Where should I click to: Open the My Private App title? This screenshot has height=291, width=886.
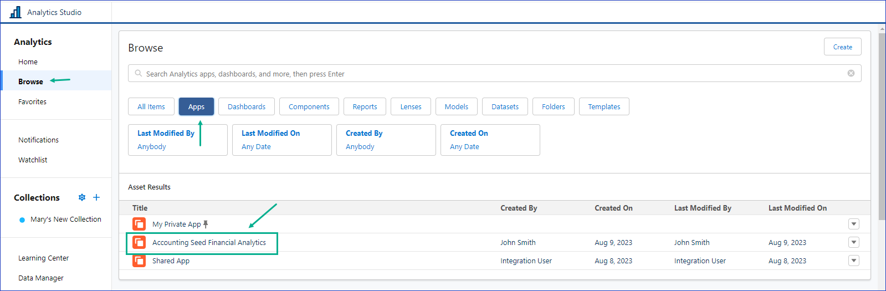pyautogui.click(x=177, y=224)
